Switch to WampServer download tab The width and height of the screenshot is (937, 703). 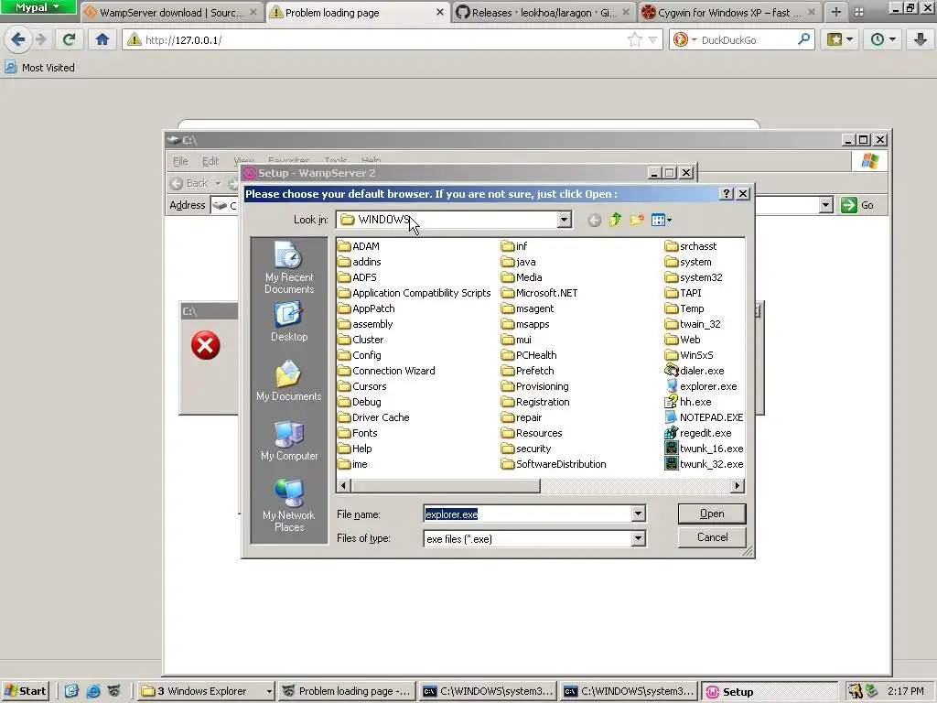click(x=172, y=12)
